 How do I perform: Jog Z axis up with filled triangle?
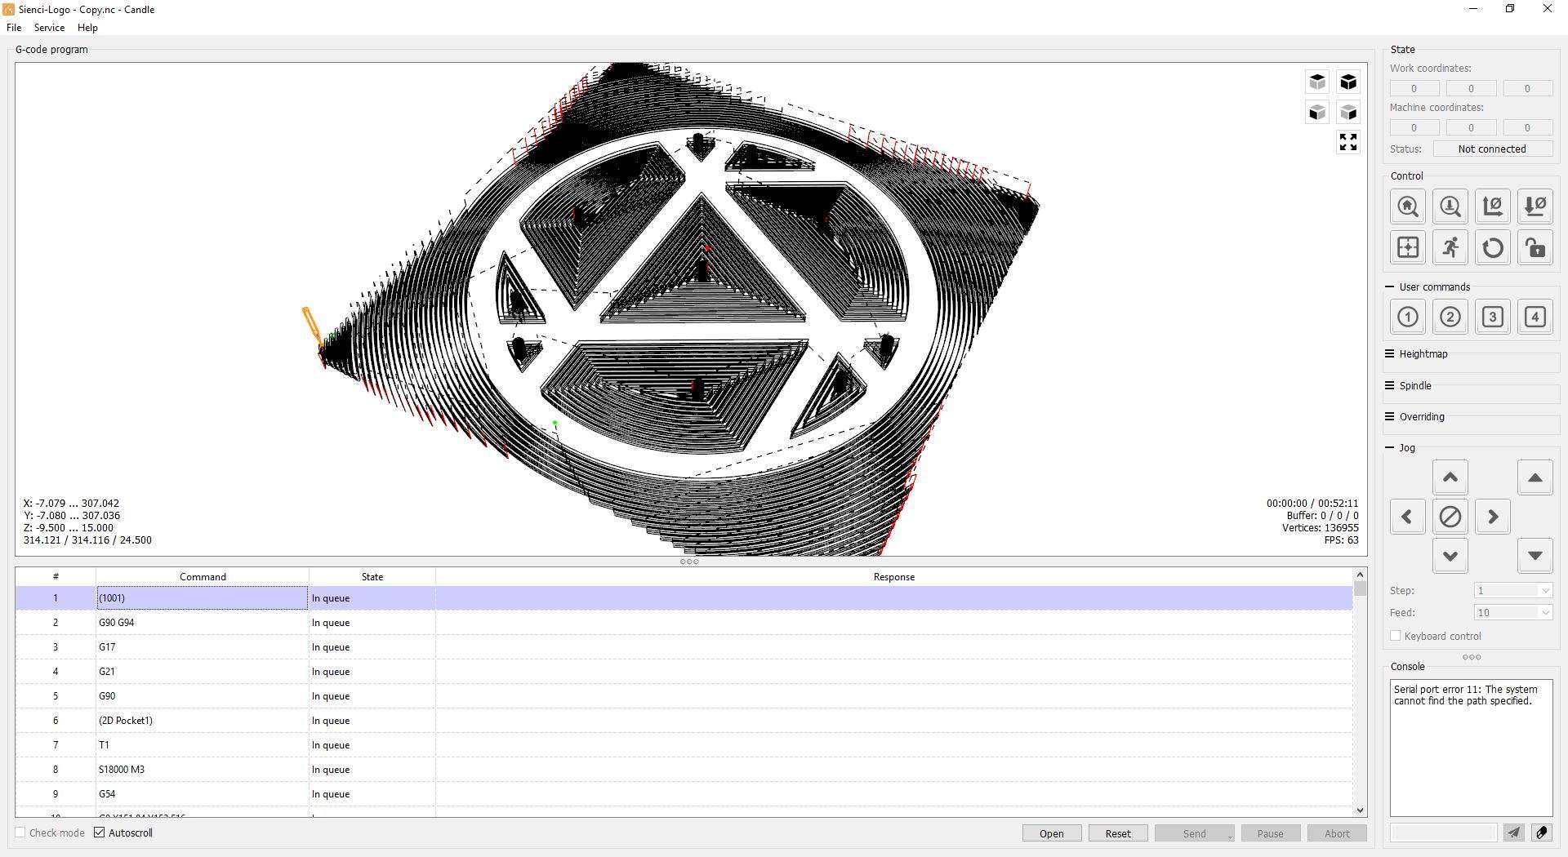coord(1535,477)
